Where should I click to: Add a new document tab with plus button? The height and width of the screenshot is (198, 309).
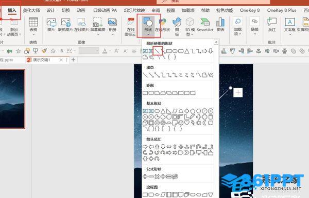[x=73, y=60]
